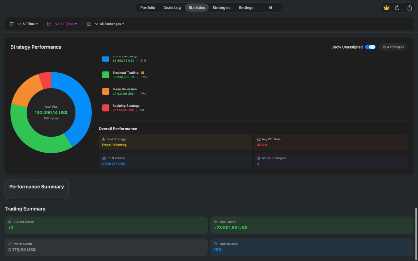Click the gold crown premium icon
This screenshot has width=418, height=261.
(387, 8)
